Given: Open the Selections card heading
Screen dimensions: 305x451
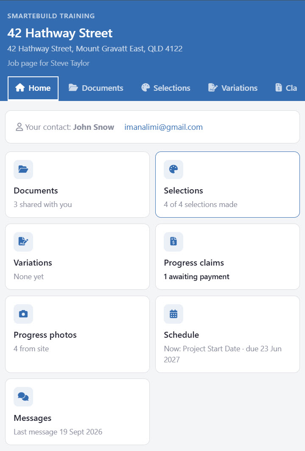Looking at the screenshot, I should tap(183, 190).
